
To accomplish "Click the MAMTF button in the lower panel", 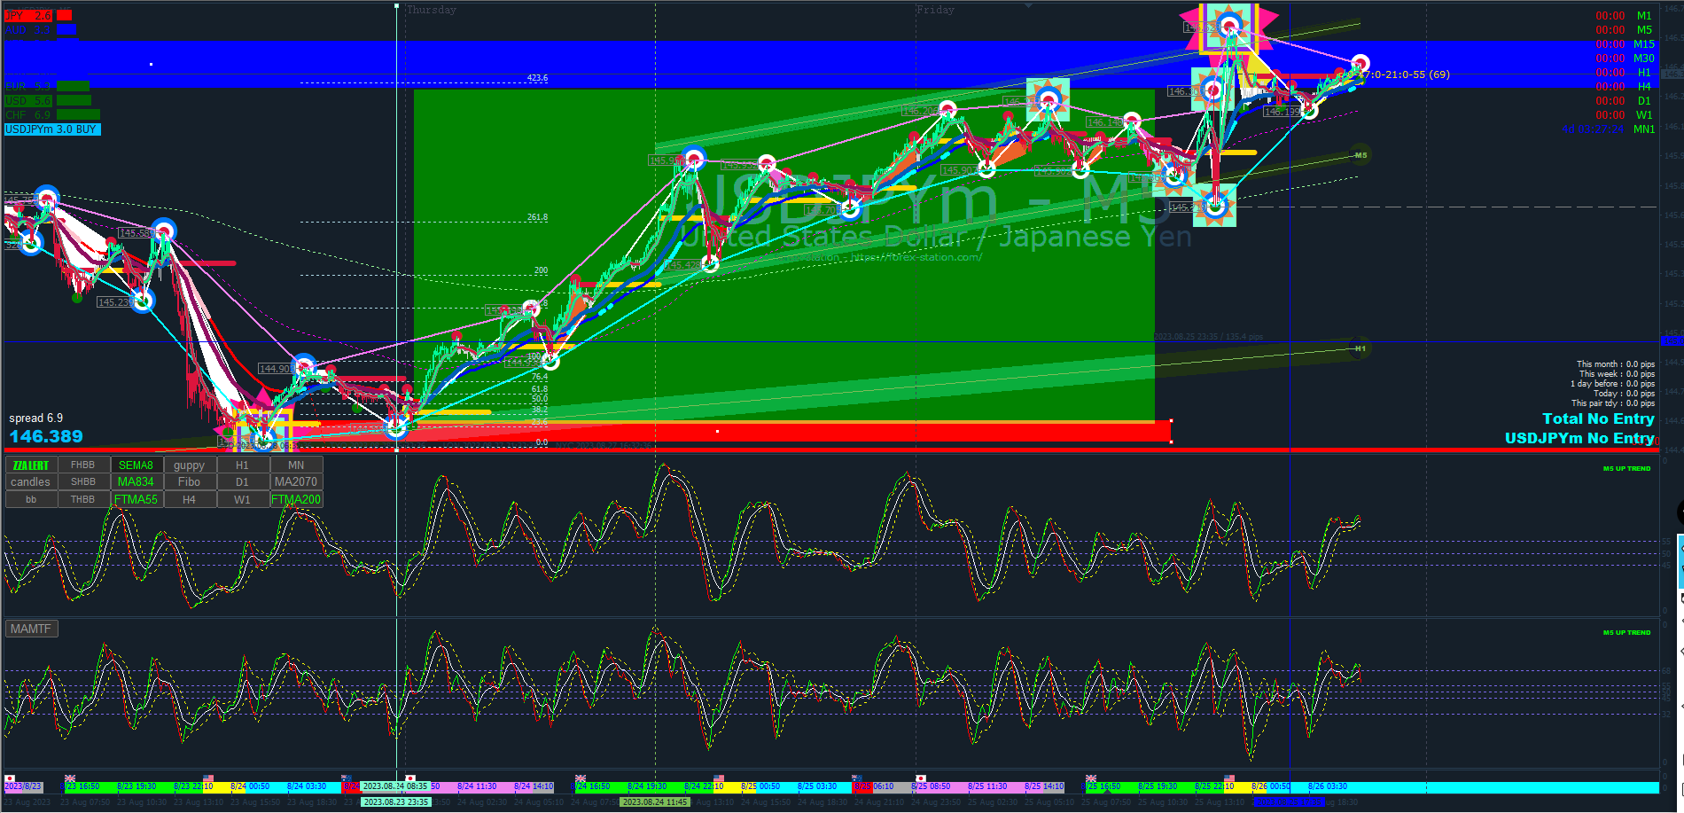I will pos(31,629).
